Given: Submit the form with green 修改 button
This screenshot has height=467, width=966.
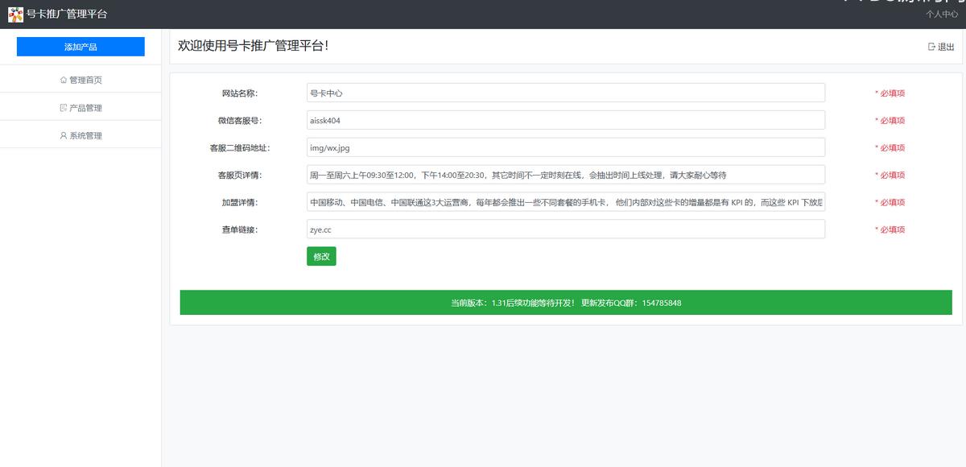Looking at the screenshot, I should pos(321,256).
